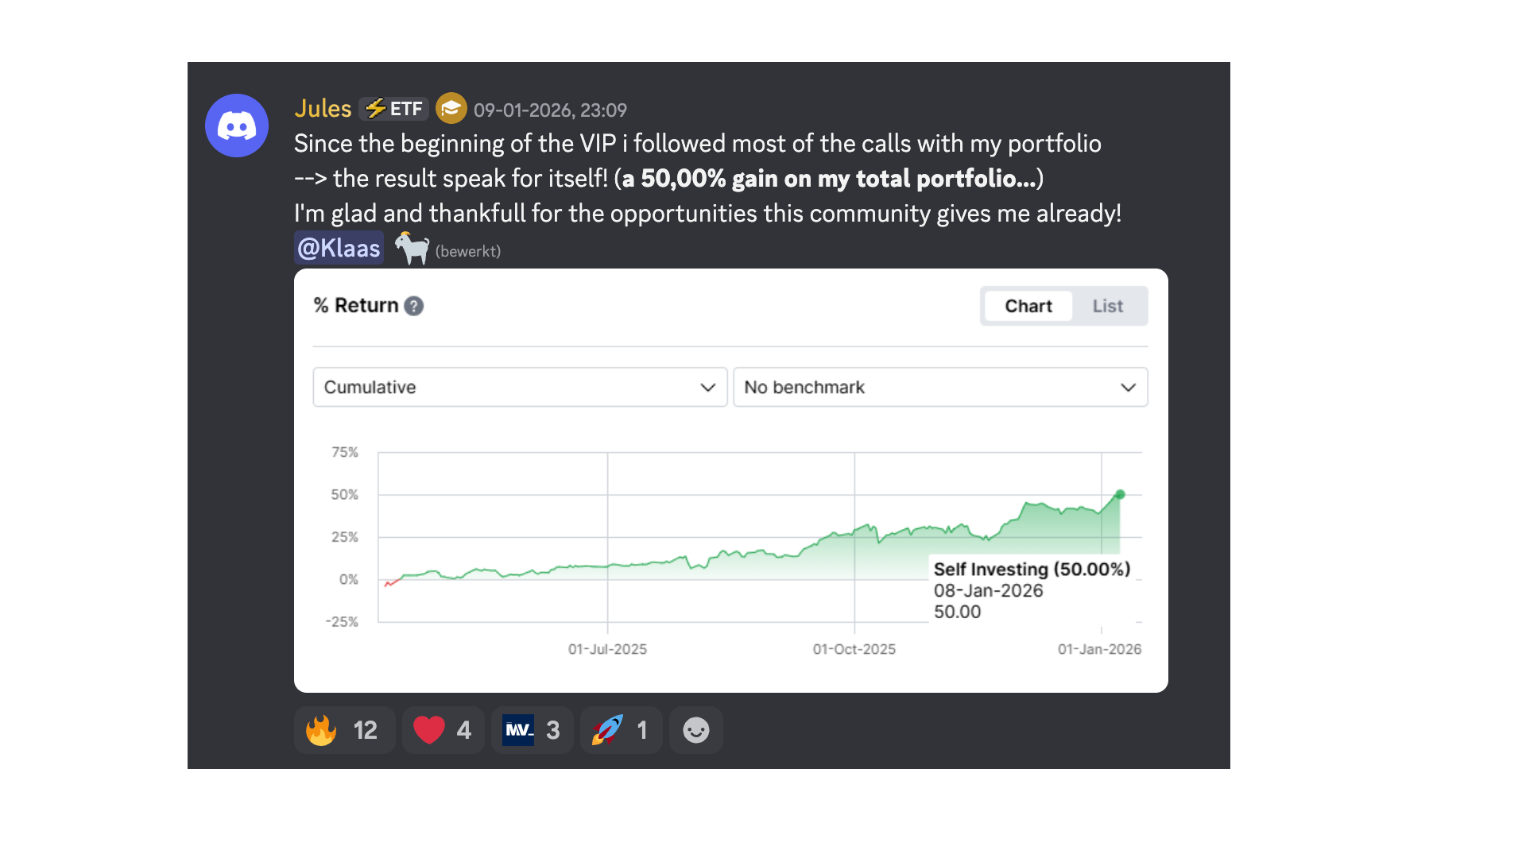
Task: Click the Self Investing chart tooltip
Action: click(1031, 590)
